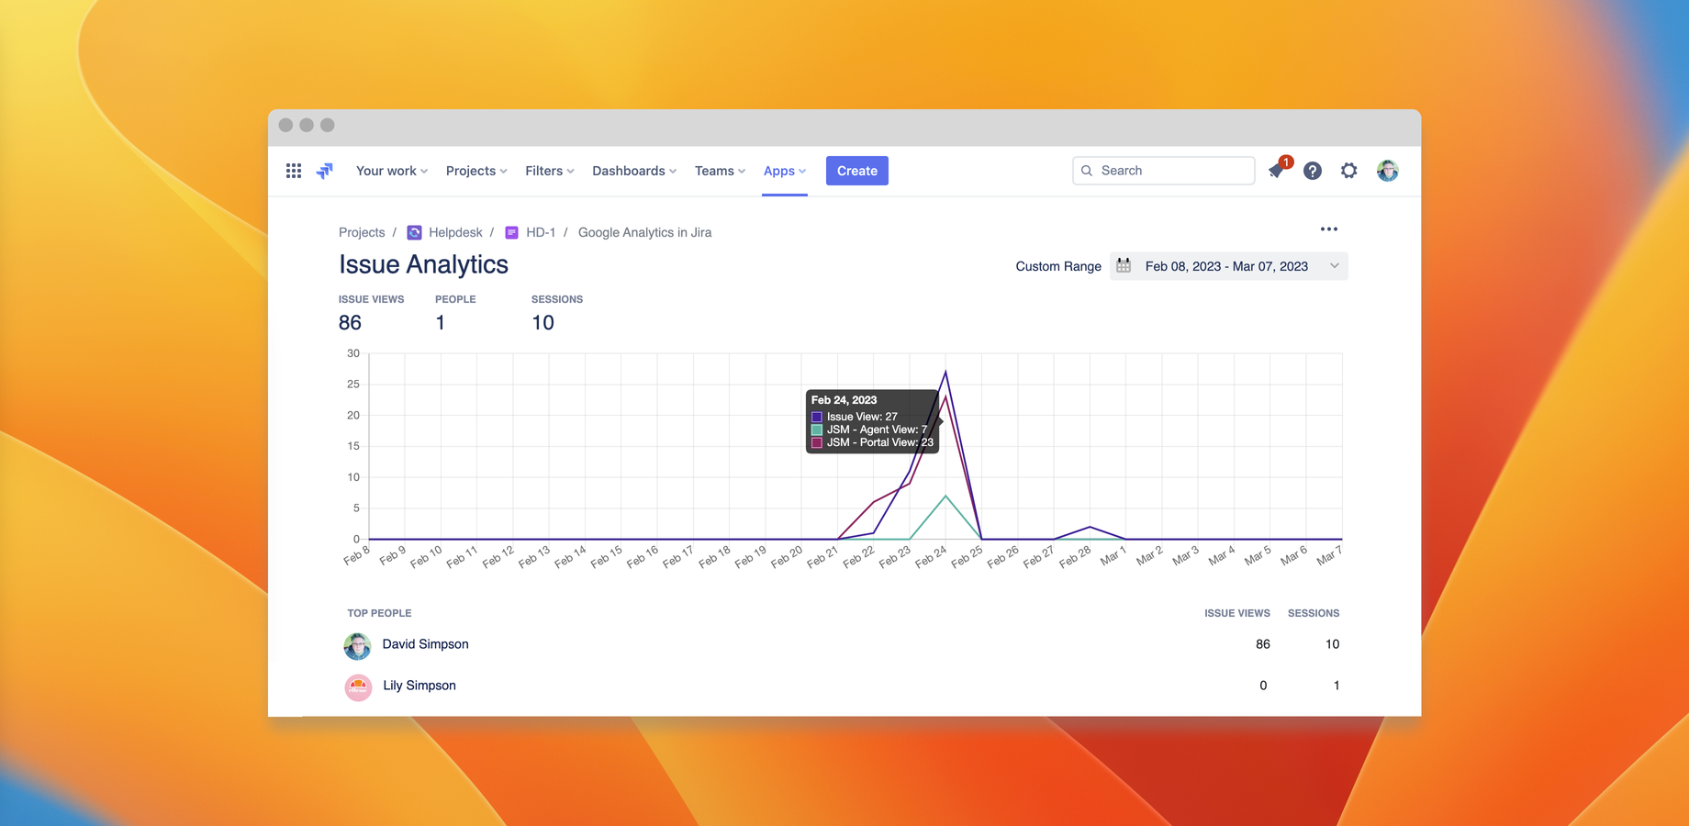
Task: Expand the Teams menu
Action: click(720, 171)
